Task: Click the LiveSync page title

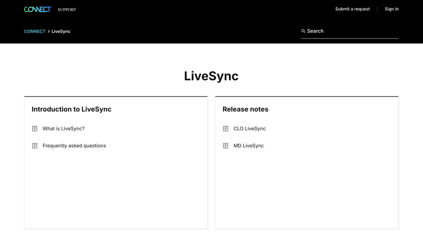Action: click(211, 76)
